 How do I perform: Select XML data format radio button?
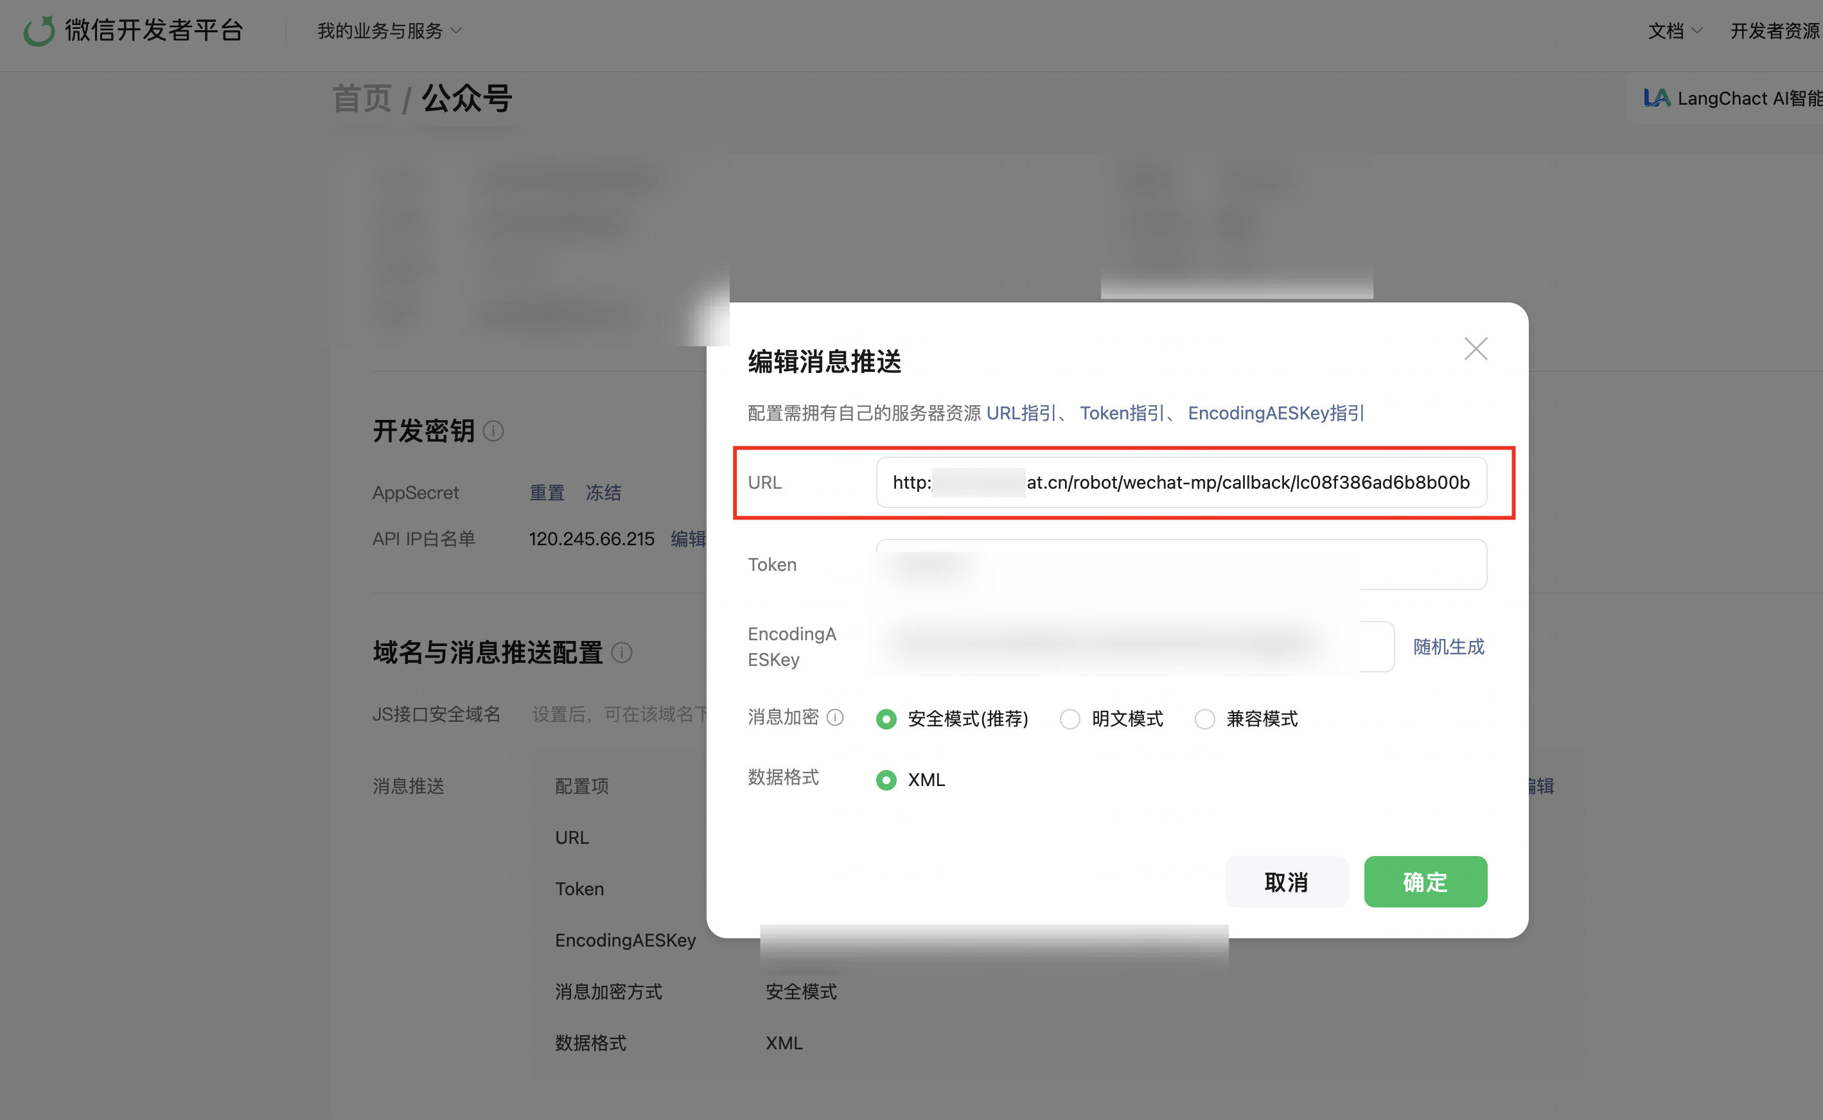coord(886,780)
